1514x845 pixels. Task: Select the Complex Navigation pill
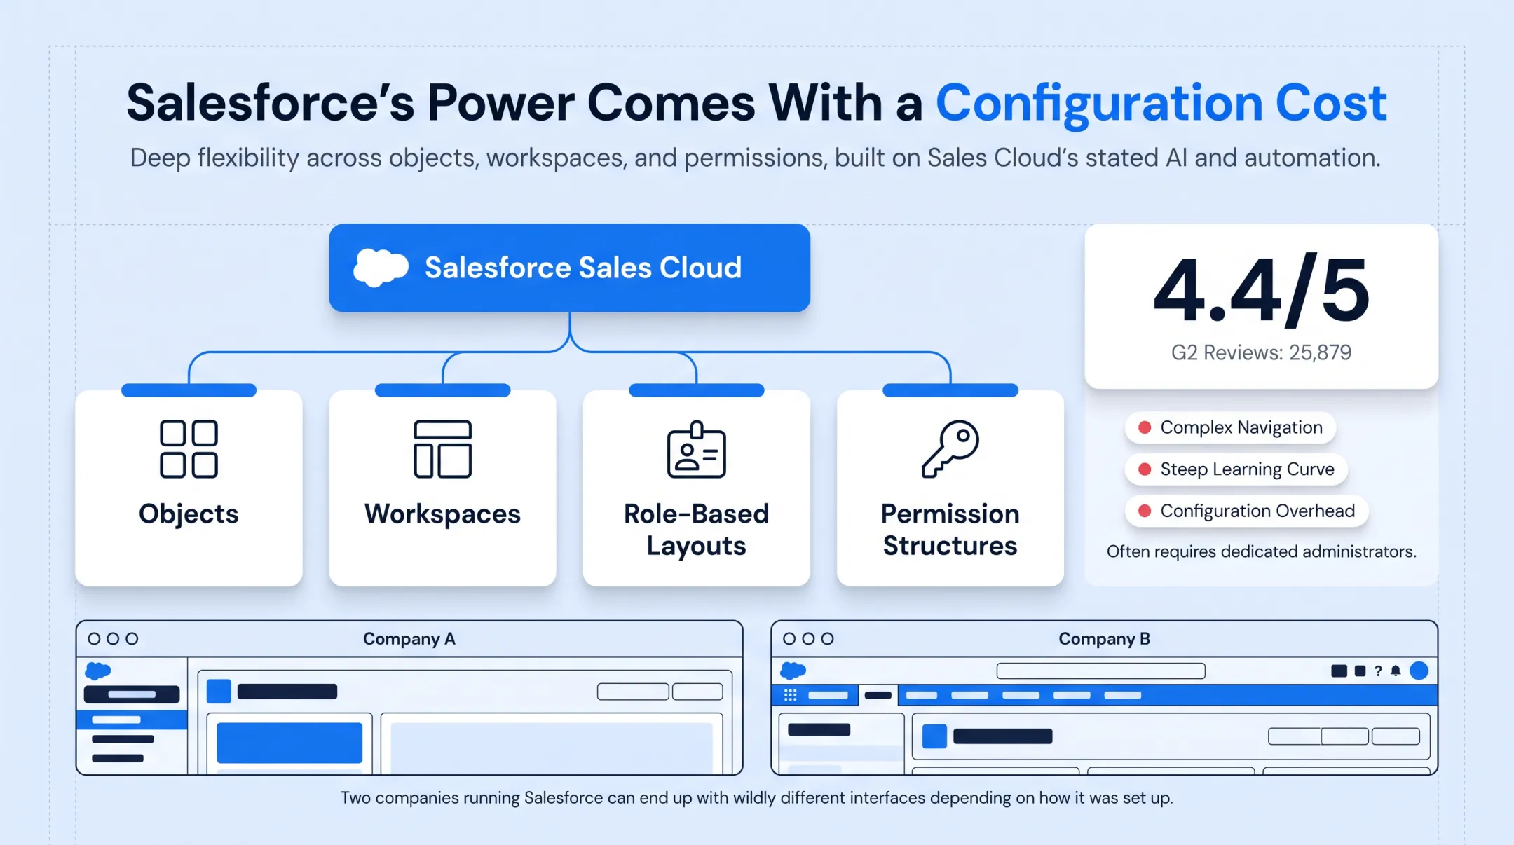click(x=1230, y=427)
